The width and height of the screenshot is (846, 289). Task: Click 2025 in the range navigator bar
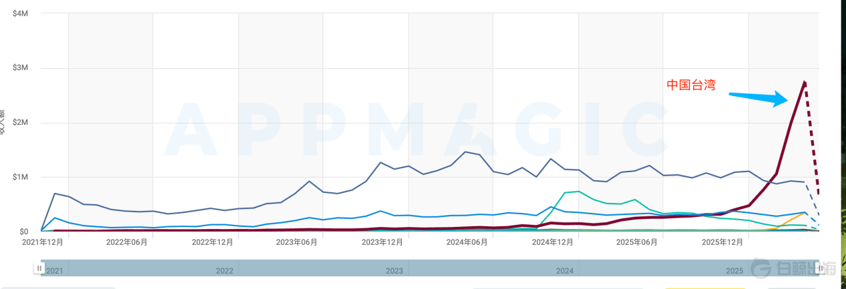(734, 271)
